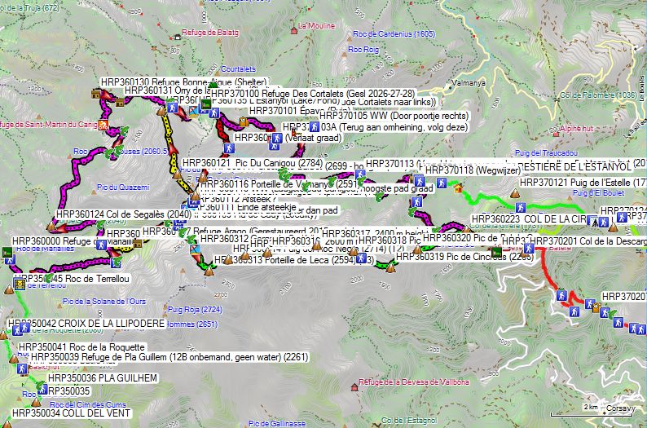Screen dimensions: 647x428
Task: Select the red hut icon at La Mouline
Action: tap(294, 30)
